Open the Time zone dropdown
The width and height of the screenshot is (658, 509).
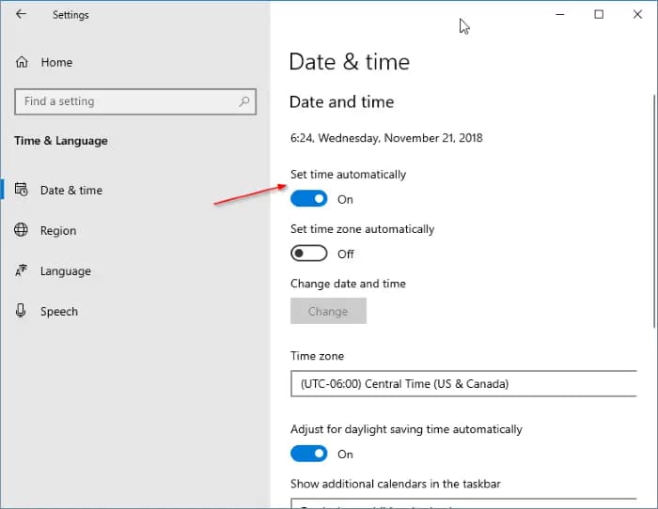point(463,384)
